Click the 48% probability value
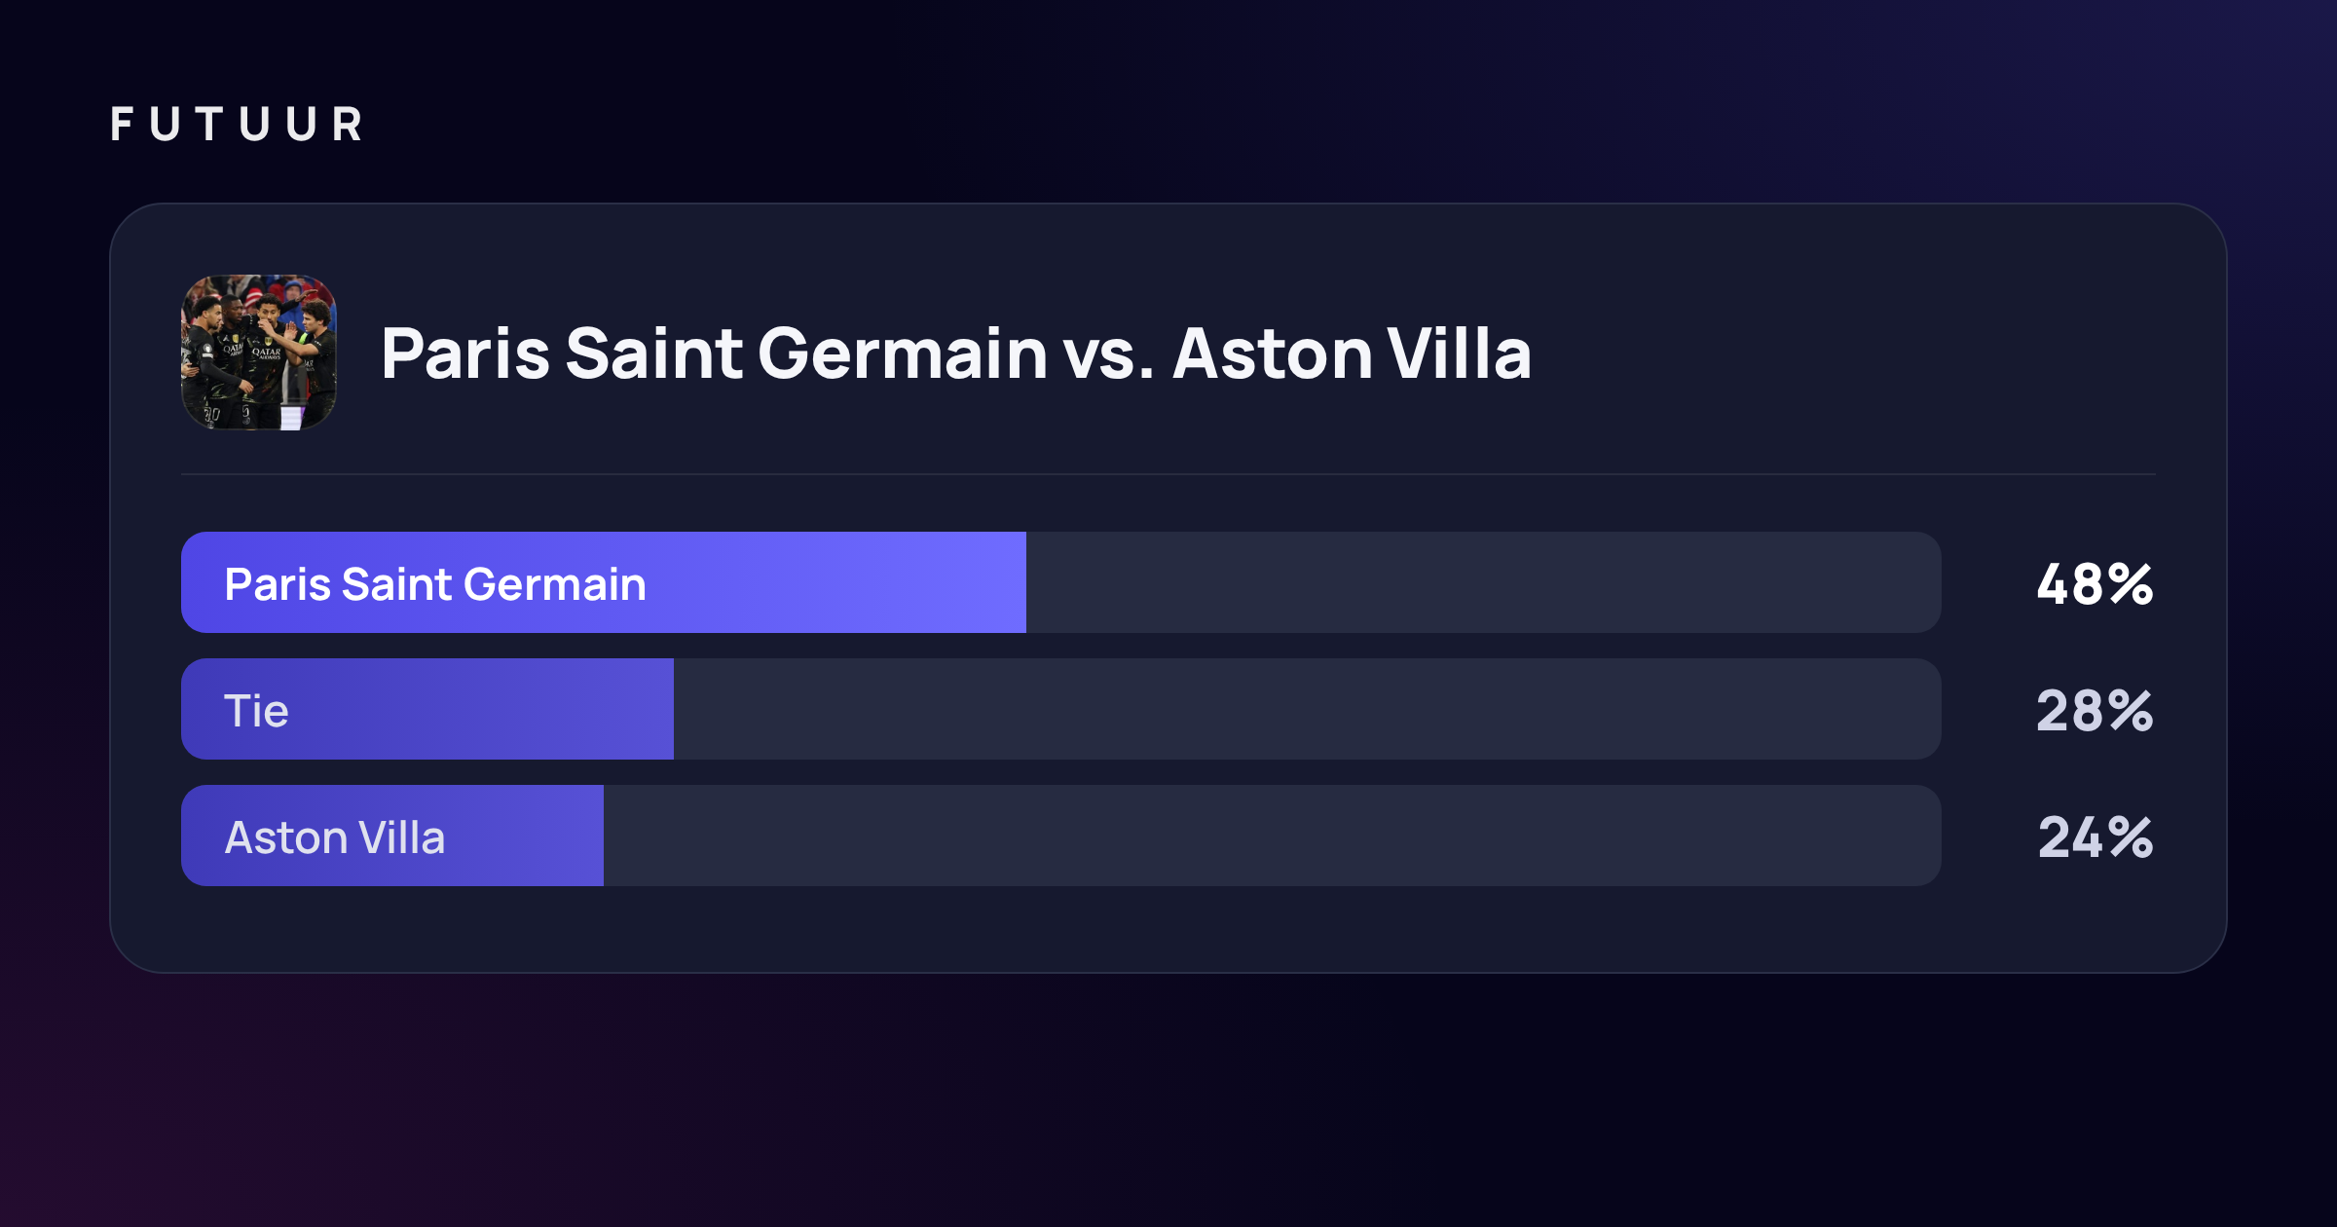This screenshot has width=2337, height=1227. point(2095,584)
